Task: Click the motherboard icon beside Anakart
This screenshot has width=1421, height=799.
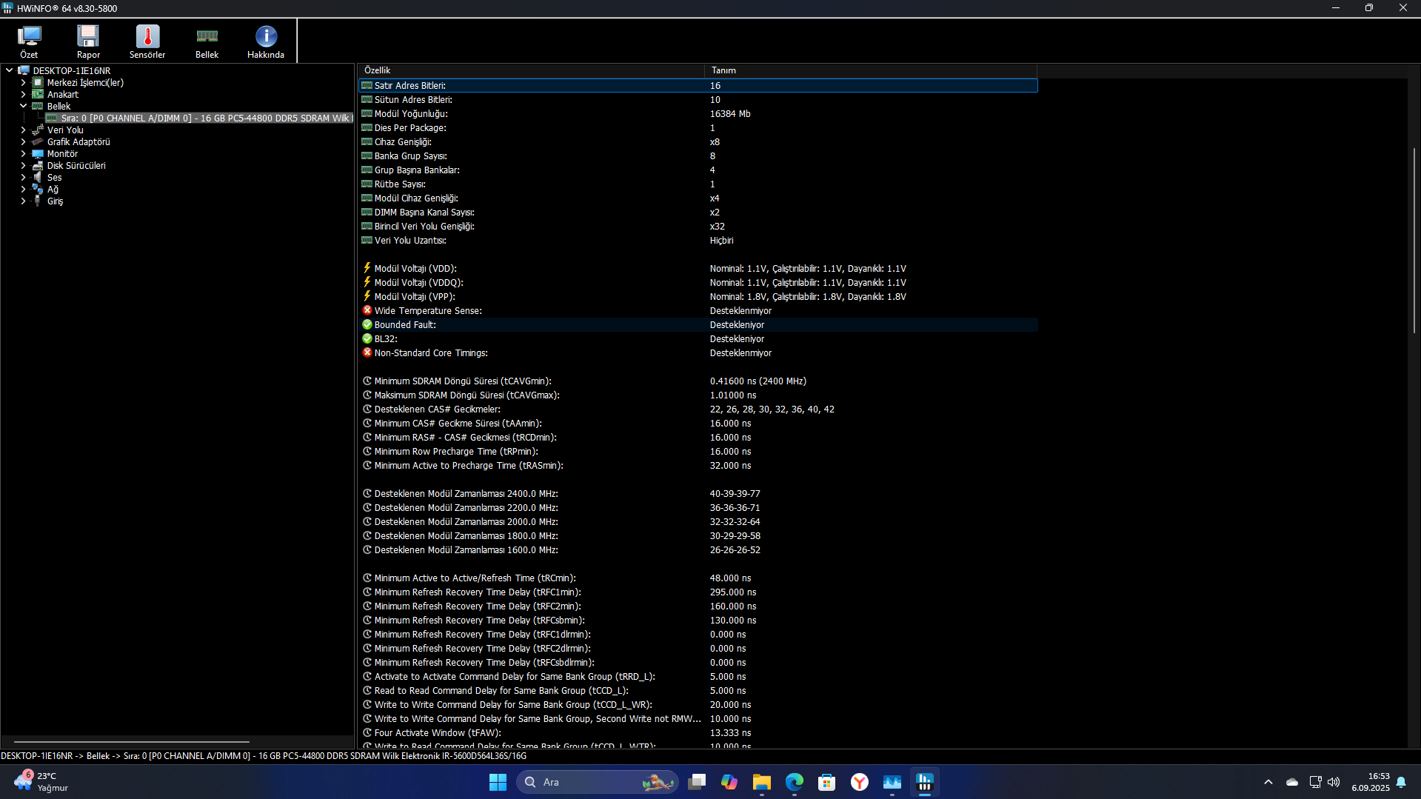Action: click(38, 94)
